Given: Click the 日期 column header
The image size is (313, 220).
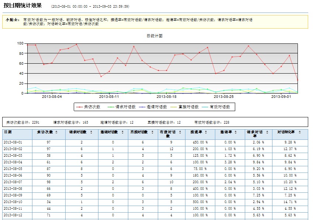Looking at the screenshot, I should tap(8, 132).
